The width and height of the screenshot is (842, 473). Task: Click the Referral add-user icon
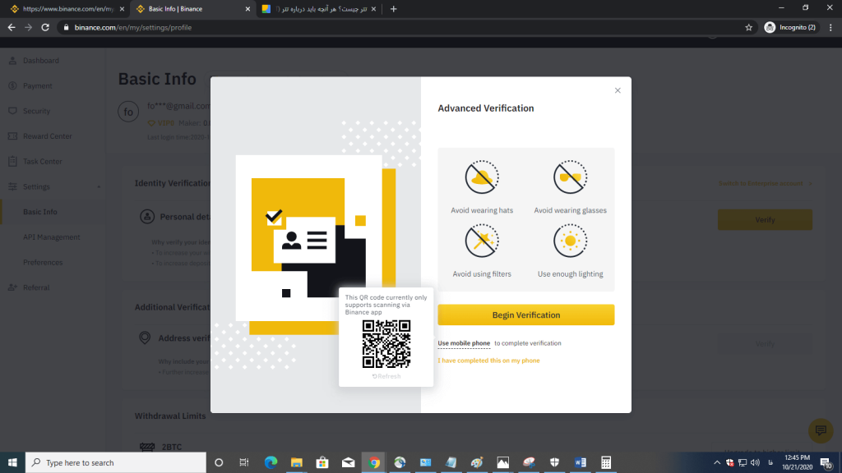pos(12,287)
